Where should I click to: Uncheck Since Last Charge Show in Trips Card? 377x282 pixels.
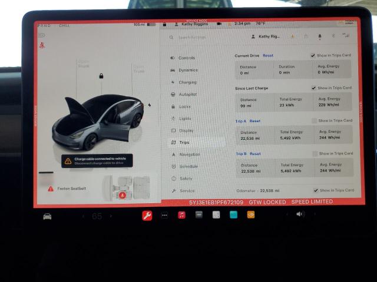tap(313, 88)
